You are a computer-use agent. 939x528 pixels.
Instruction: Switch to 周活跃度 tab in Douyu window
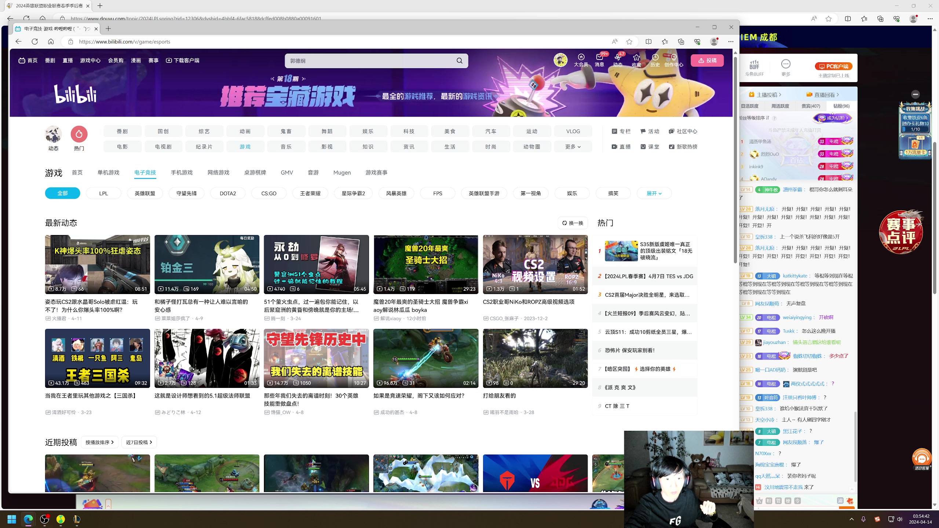point(780,106)
